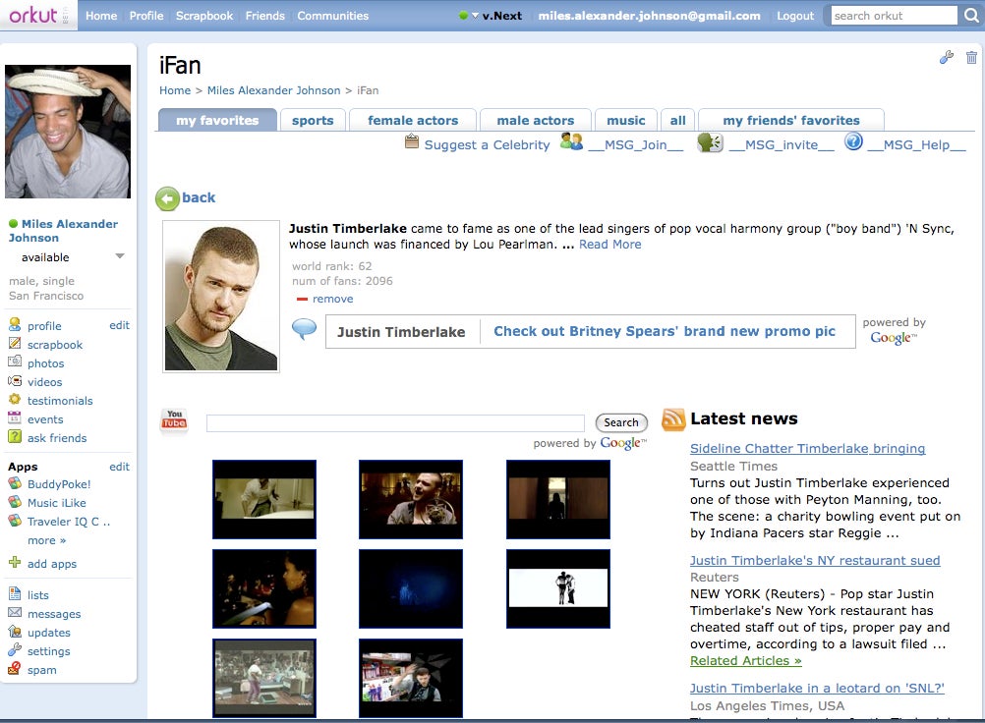The width and height of the screenshot is (985, 723).
Task: Open Justin Timberlake in a leotard article
Action: pos(817,688)
